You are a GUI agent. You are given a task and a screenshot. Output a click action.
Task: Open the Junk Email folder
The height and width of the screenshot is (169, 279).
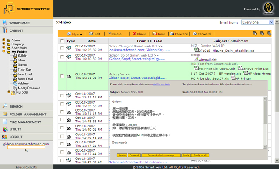25,74
